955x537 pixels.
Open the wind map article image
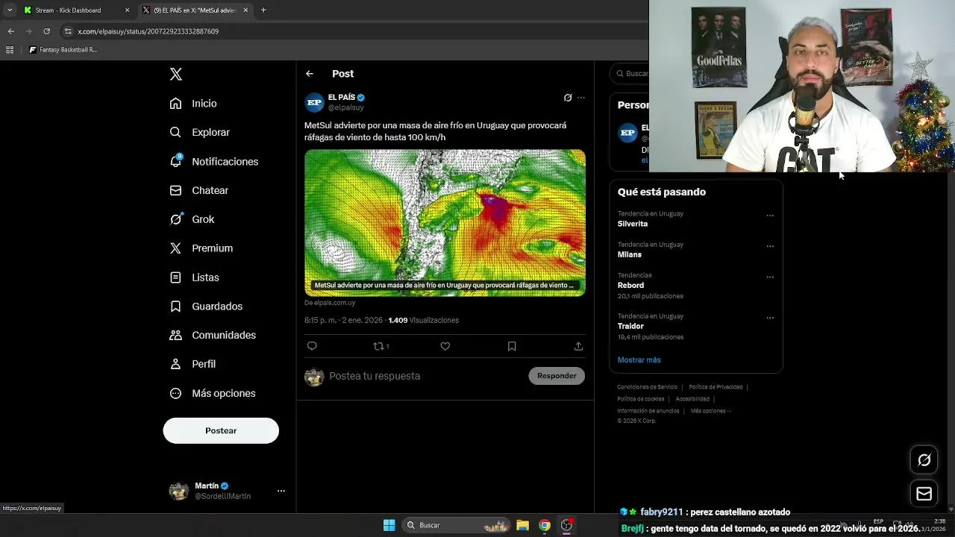pyautogui.click(x=445, y=223)
